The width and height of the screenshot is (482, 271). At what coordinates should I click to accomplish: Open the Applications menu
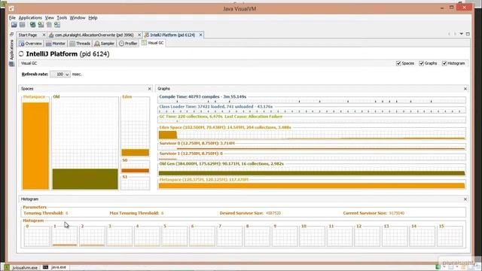(30, 18)
